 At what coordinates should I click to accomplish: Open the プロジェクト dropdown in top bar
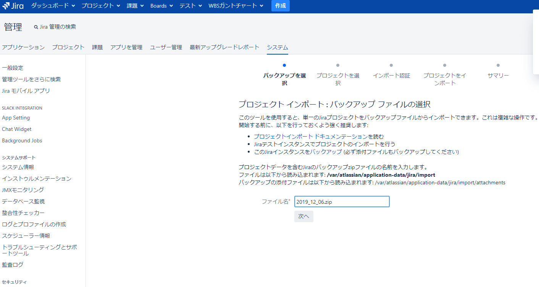pos(101,6)
